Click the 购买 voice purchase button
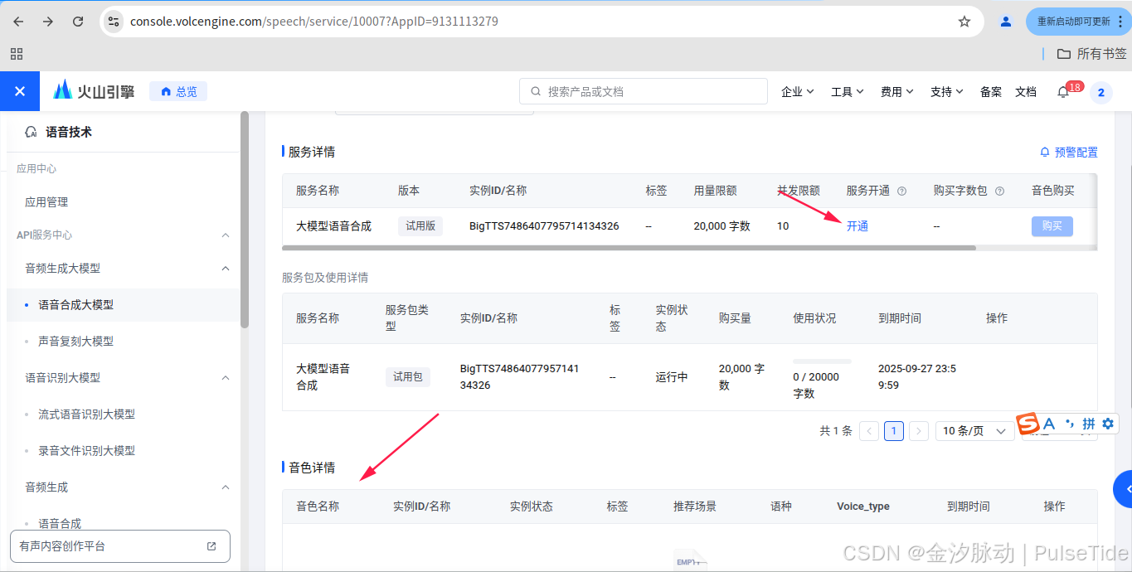The height and width of the screenshot is (572, 1132). click(x=1052, y=226)
